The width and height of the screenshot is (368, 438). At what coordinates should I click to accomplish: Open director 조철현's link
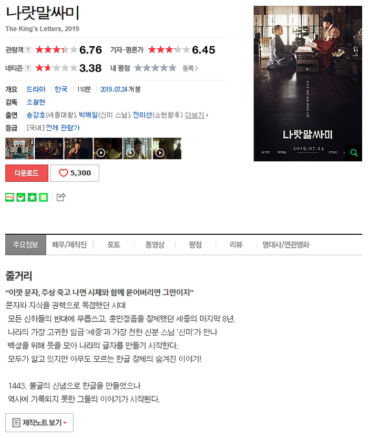pos(36,102)
